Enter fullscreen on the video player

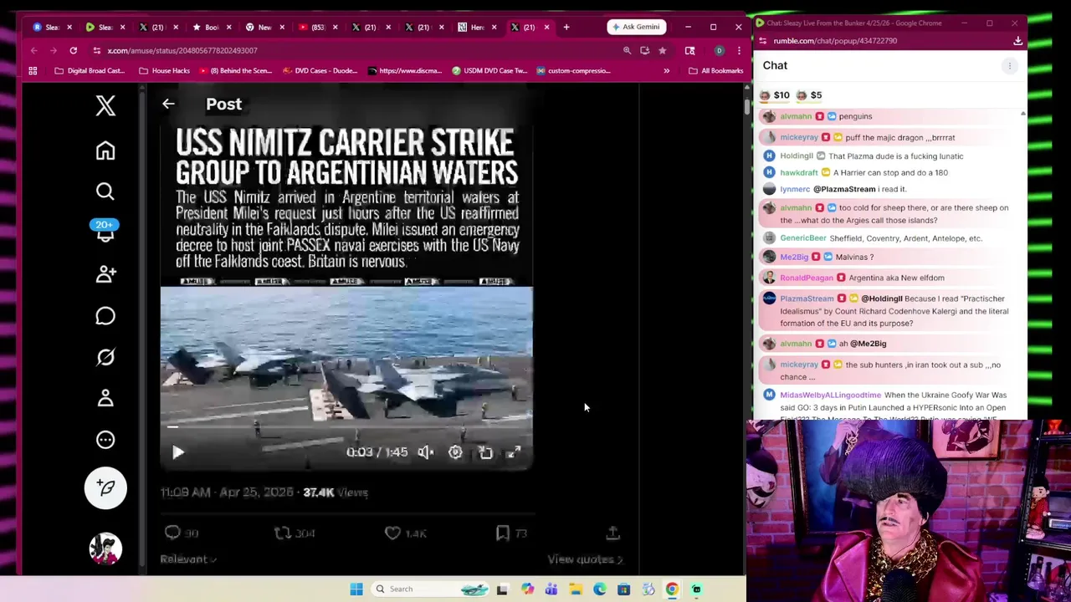pos(515,452)
